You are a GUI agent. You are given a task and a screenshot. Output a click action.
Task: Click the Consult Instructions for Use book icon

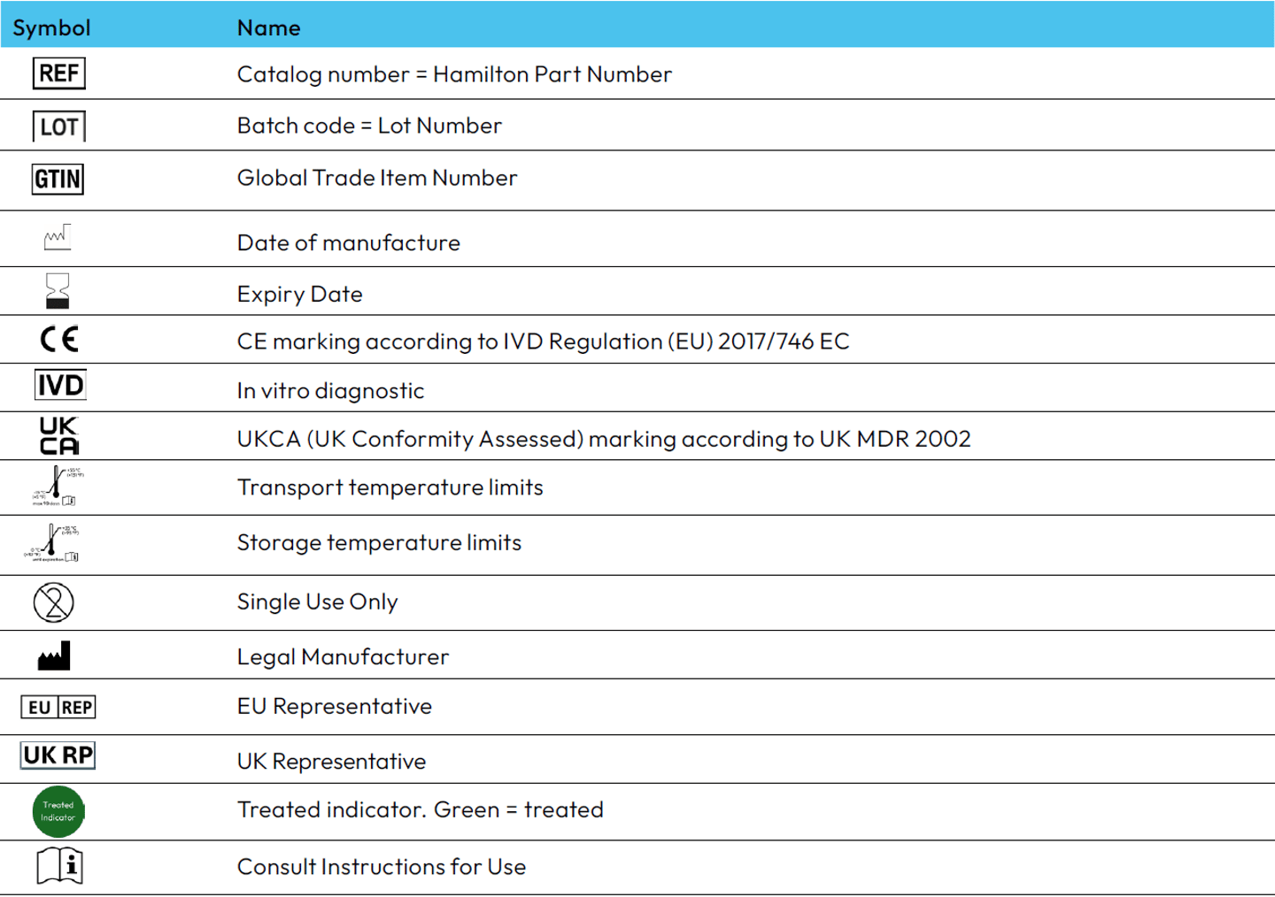click(x=59, y=866)
